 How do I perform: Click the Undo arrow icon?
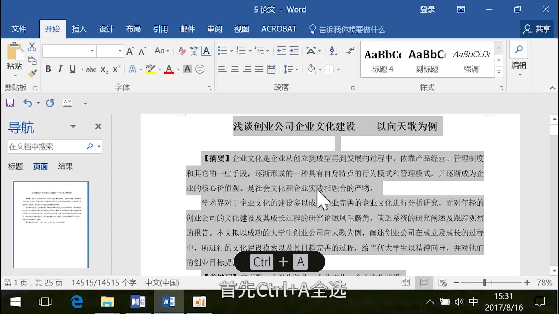pos(28,103)
